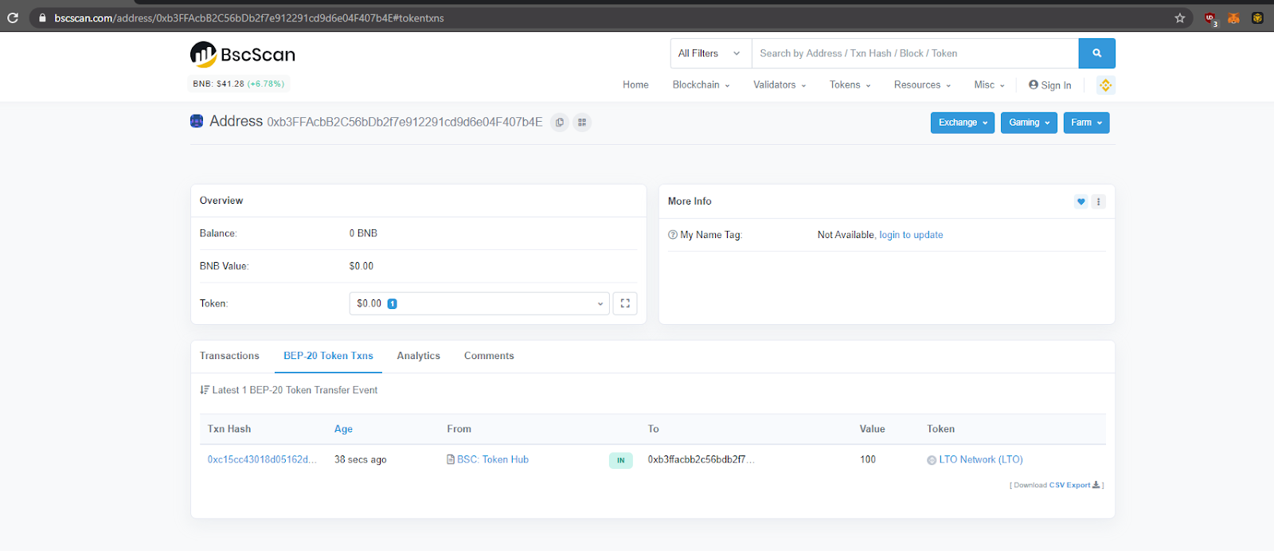
Task: Click the blue search magnifier button
Action: pos(1096,53)
